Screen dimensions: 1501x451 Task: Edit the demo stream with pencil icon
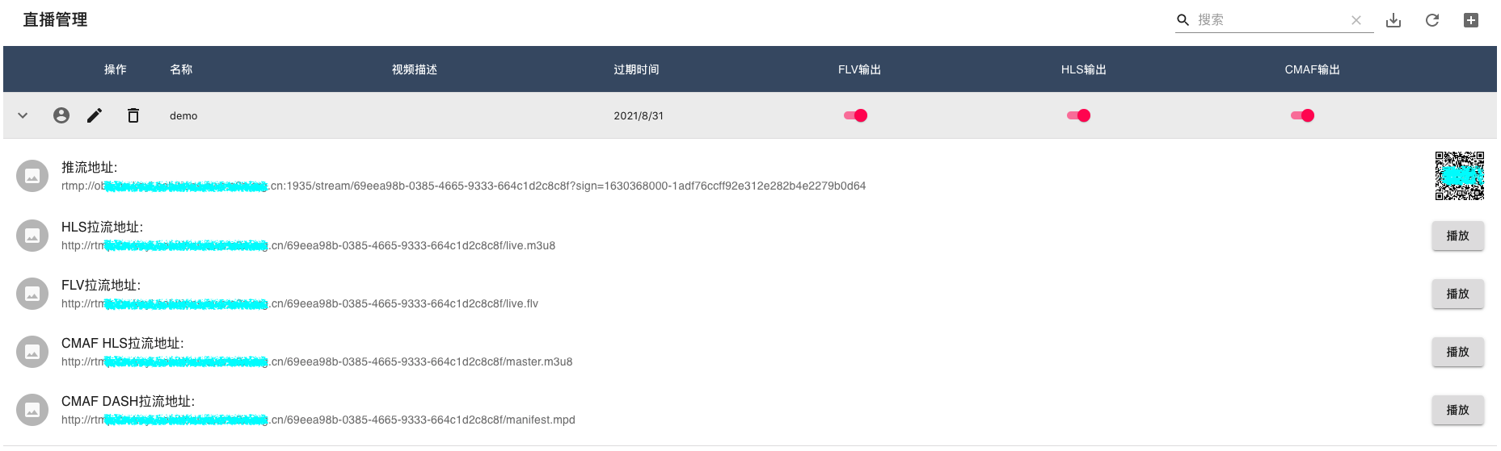pos(95,115)
